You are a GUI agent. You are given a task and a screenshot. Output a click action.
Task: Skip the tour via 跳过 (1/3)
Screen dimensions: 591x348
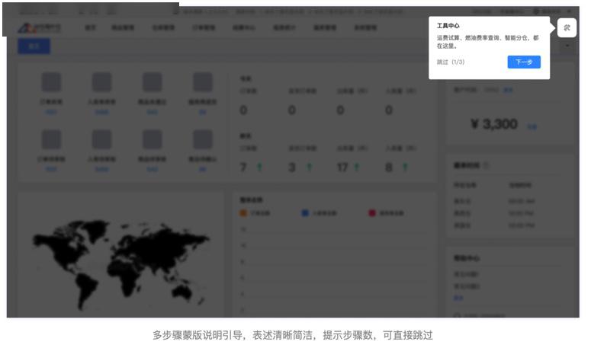(451, 62)
